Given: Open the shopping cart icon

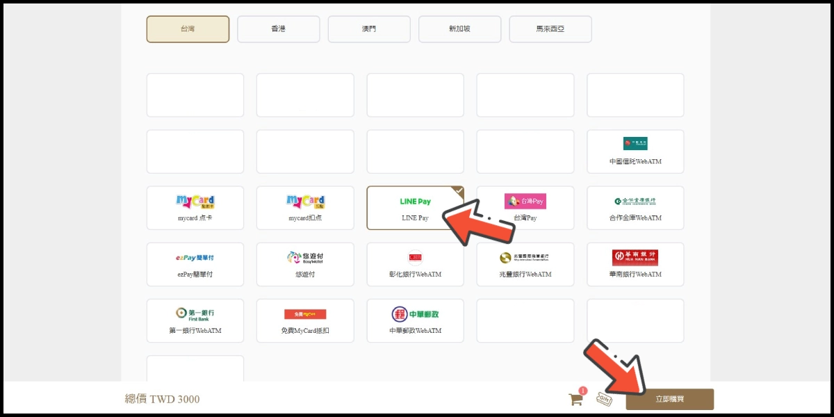Looking at the screenshot, I should 576,399.
